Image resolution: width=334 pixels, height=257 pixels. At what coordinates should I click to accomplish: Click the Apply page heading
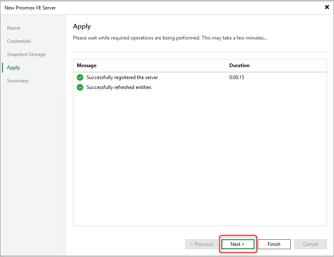tap(82, 26)
